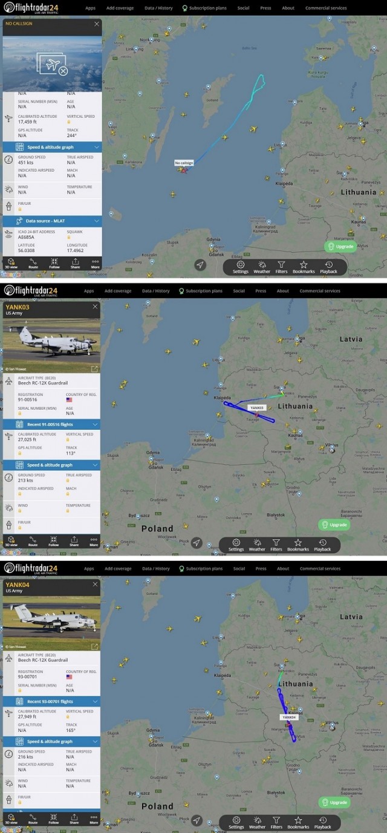Show Route in the YANK04 panel
The image size is (387, 833).
33,819
